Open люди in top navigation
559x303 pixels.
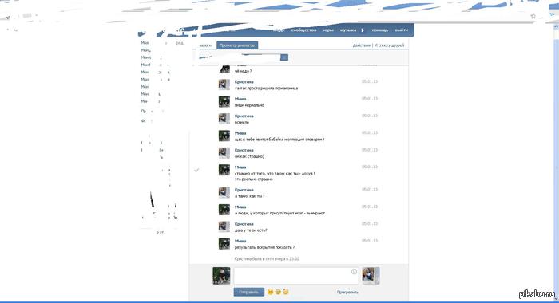coord(279,30)
